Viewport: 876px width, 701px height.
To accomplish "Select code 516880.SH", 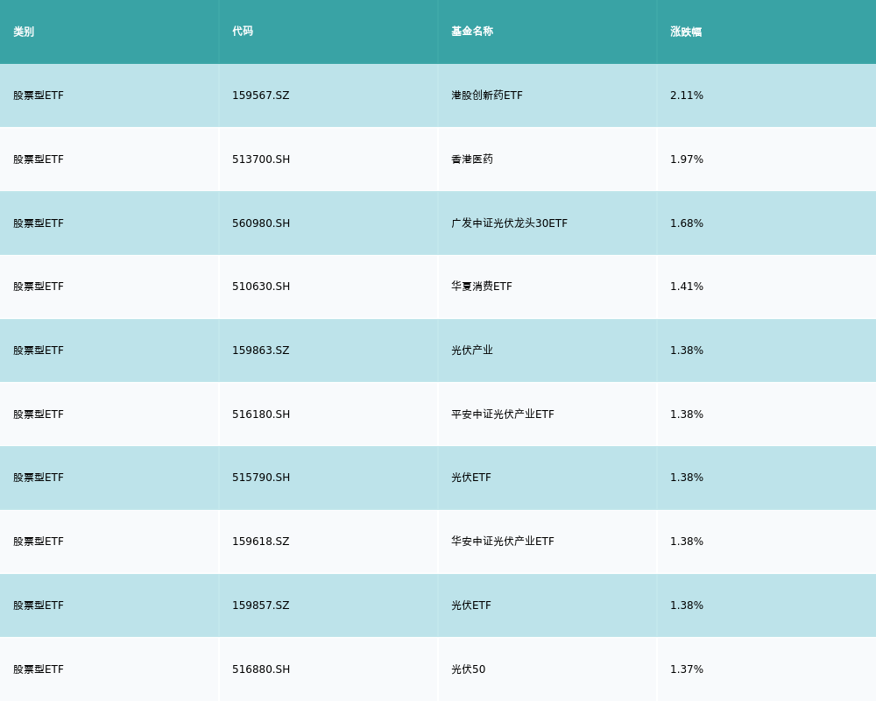I will point(261,669).
